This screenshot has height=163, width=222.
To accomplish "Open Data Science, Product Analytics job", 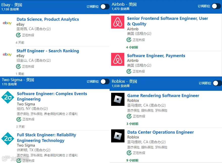I will click(x=48, y=19).
